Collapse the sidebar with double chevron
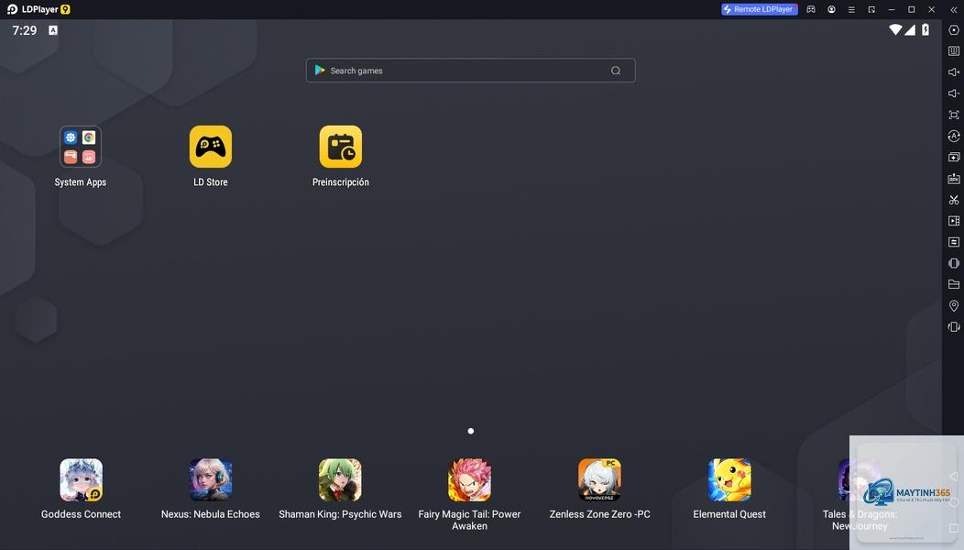 pyautogui.click(x=954, y=9)
